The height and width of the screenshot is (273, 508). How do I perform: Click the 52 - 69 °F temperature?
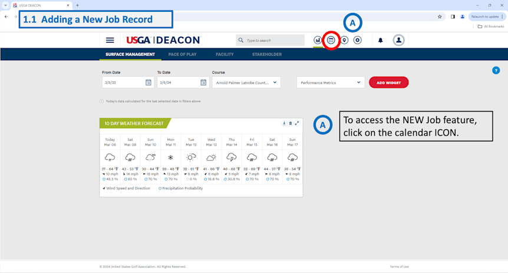(252, 169)
